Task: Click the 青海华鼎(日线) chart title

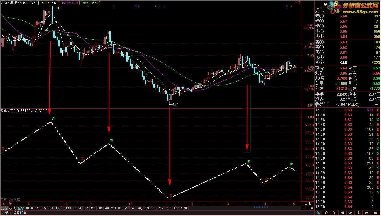Action: click(11, 3)
